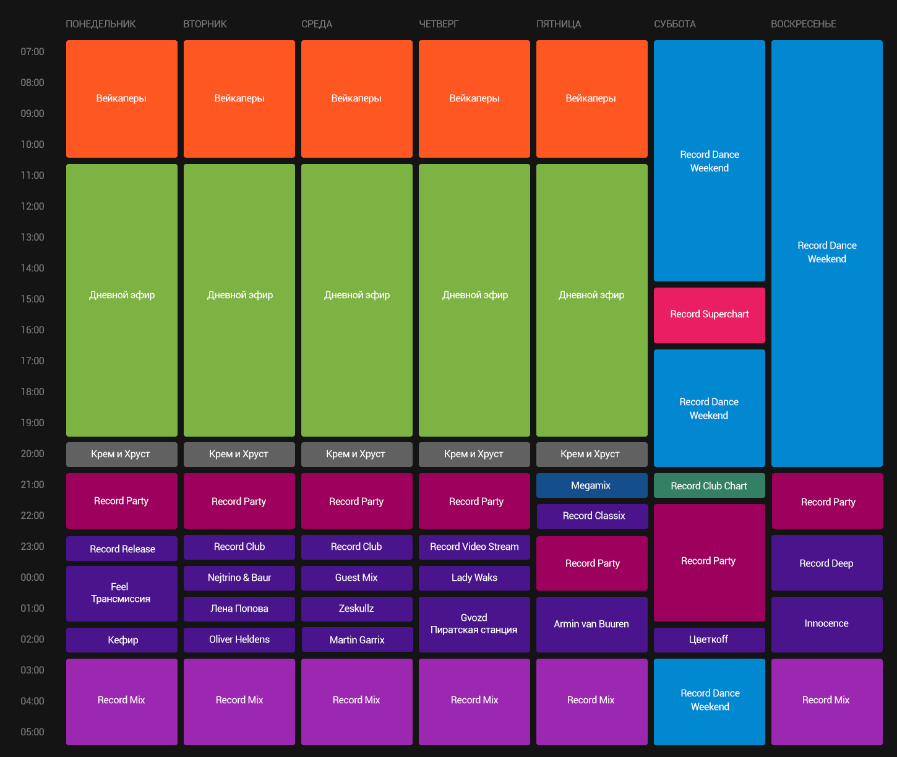Click Tuesday's Record Club block

coord(239,547)
